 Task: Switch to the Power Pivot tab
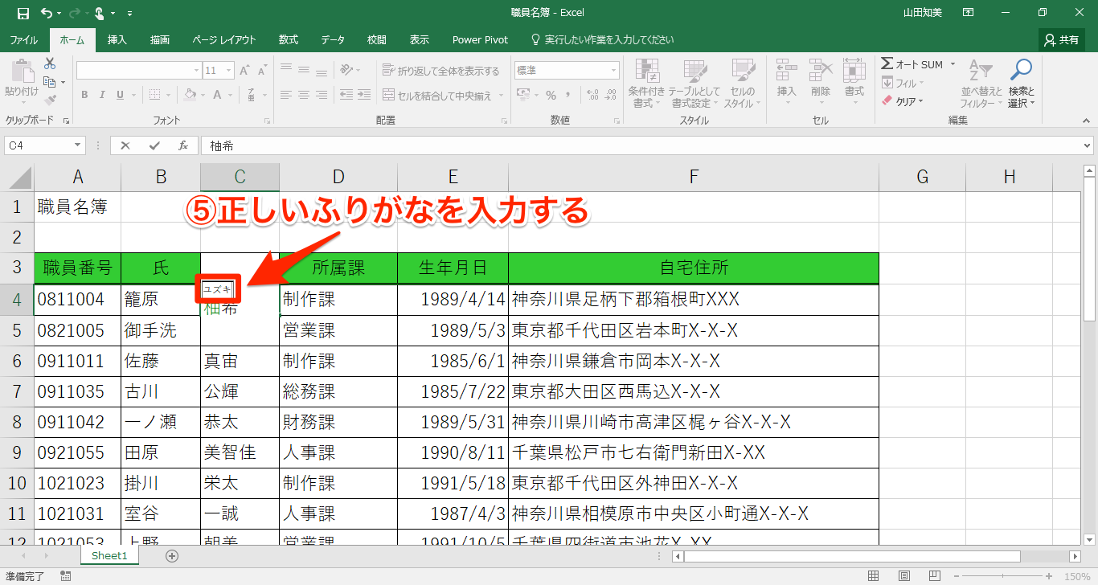(481, 39)
